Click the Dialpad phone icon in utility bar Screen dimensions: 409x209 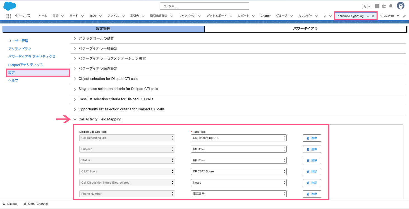coord(4,204)
